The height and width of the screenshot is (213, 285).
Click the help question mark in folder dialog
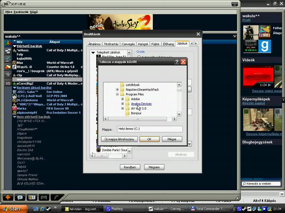[177, 62]
